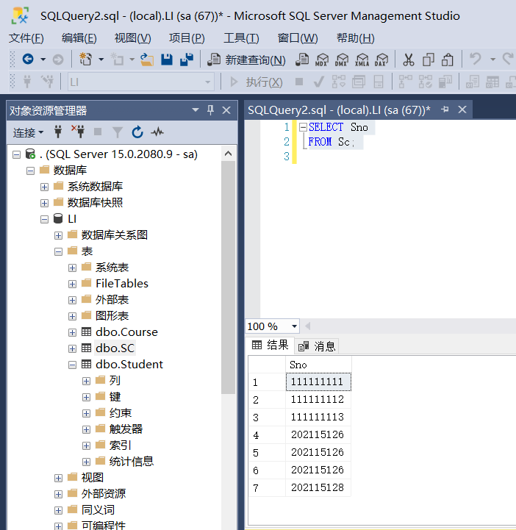Select the SQLQuery2.sql document tab
Viewport: 516px width, 530px height.
click(x=339, y=110)
